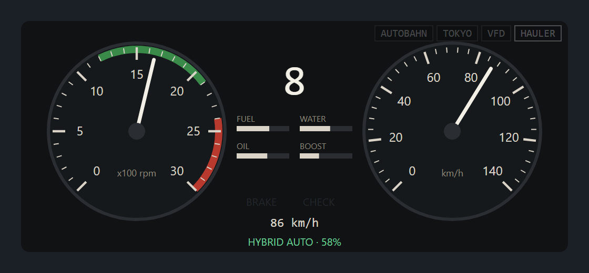Click the 40 mark on the speedometer
This screenshot has width=589, height=273.
point(404,101)
